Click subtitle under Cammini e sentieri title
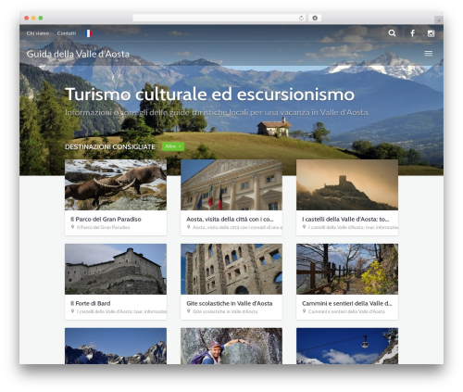463x392 pixels. (x=346, y=311)
